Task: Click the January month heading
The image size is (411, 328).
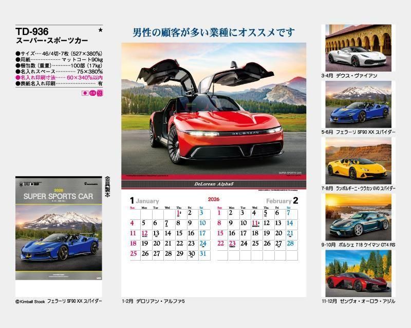Action: click(147, 201)
